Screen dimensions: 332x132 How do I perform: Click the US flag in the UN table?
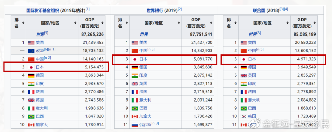[x=244, y=43]
